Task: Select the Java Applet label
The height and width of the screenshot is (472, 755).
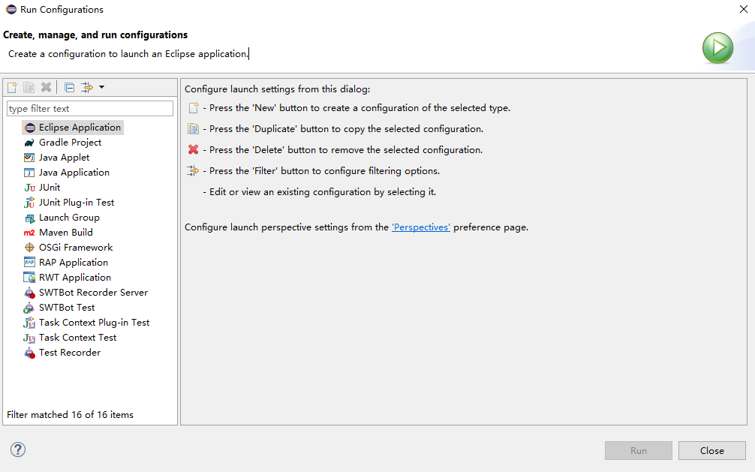Action: coord(64,158)
